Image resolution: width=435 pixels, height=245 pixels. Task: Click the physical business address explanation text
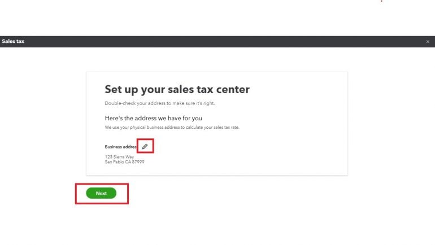[172, 128]
